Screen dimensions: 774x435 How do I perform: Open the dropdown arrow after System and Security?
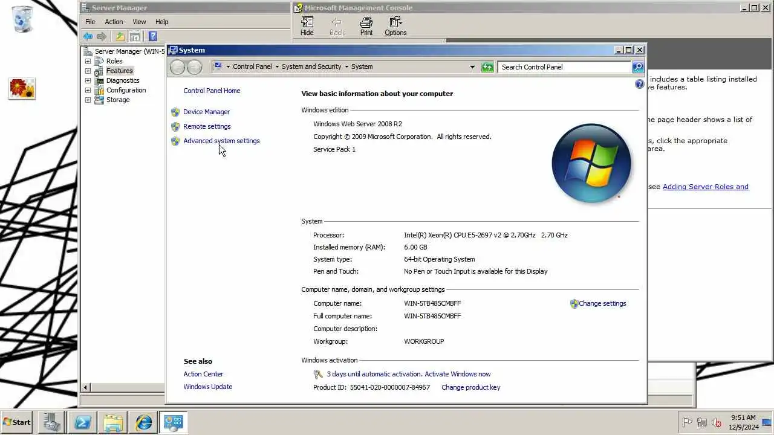pos(346,67)
